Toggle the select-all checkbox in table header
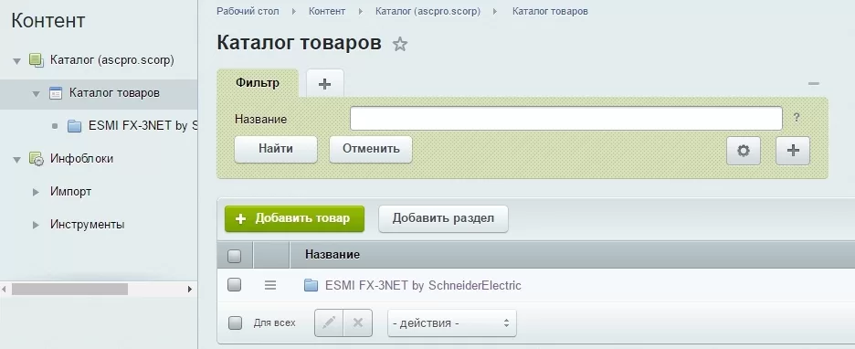Screen dimensions: 855x349 (234, 255)
